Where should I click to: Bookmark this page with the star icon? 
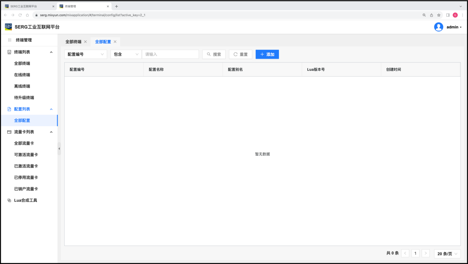click(x=439, y=15)
